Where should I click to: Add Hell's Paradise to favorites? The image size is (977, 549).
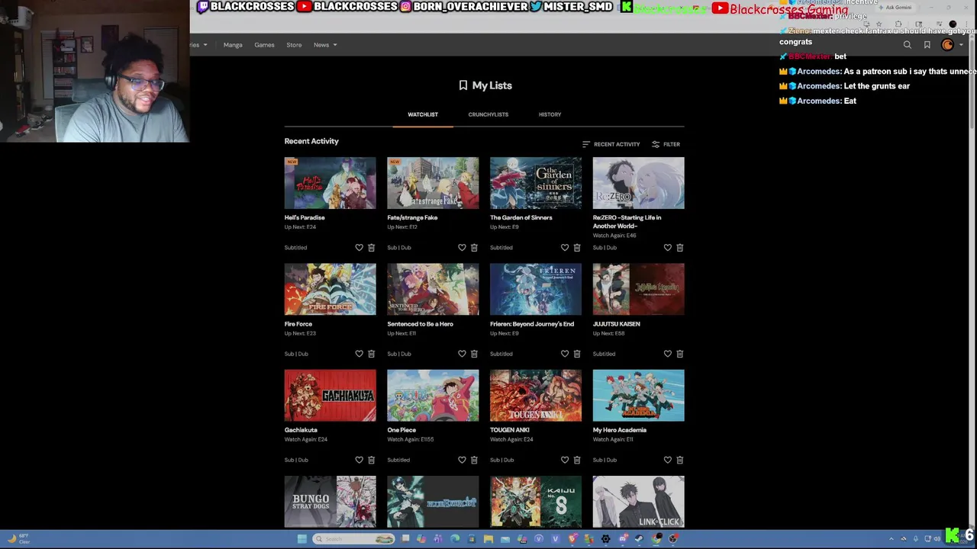point(359,248)
